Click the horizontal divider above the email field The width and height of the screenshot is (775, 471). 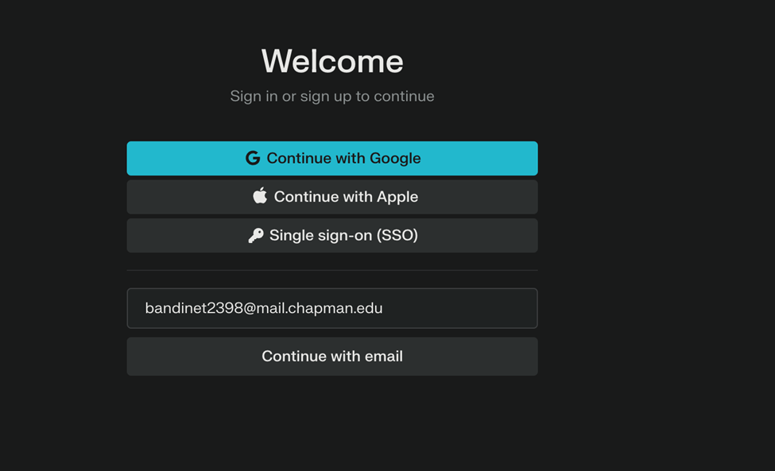[x=332, y=270]
